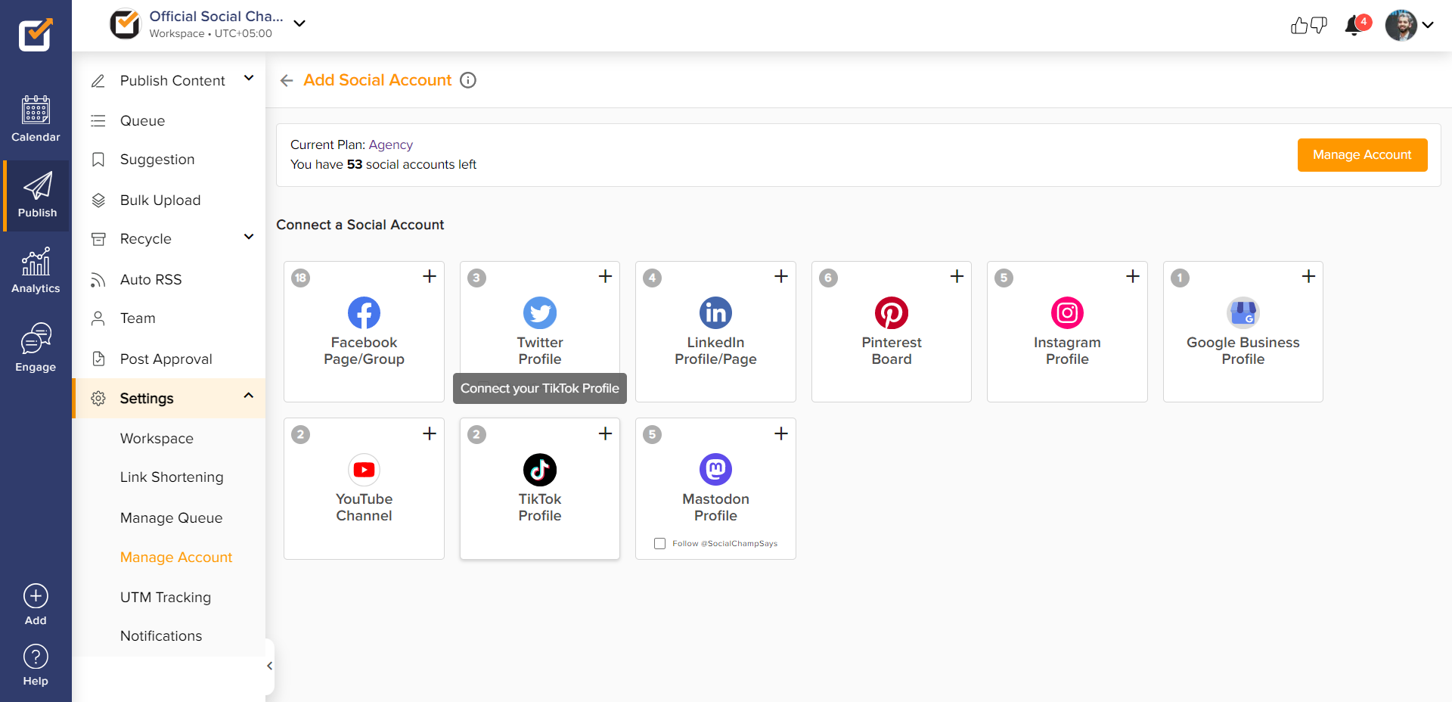Image resolution: width=1452 pixels, height=702 pixels.
Task: Check the Follow @SocialChampSays checkbox
Action: tap(659, 544)
